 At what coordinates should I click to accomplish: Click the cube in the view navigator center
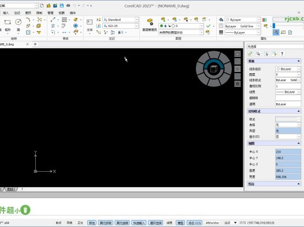click(214, 69)
